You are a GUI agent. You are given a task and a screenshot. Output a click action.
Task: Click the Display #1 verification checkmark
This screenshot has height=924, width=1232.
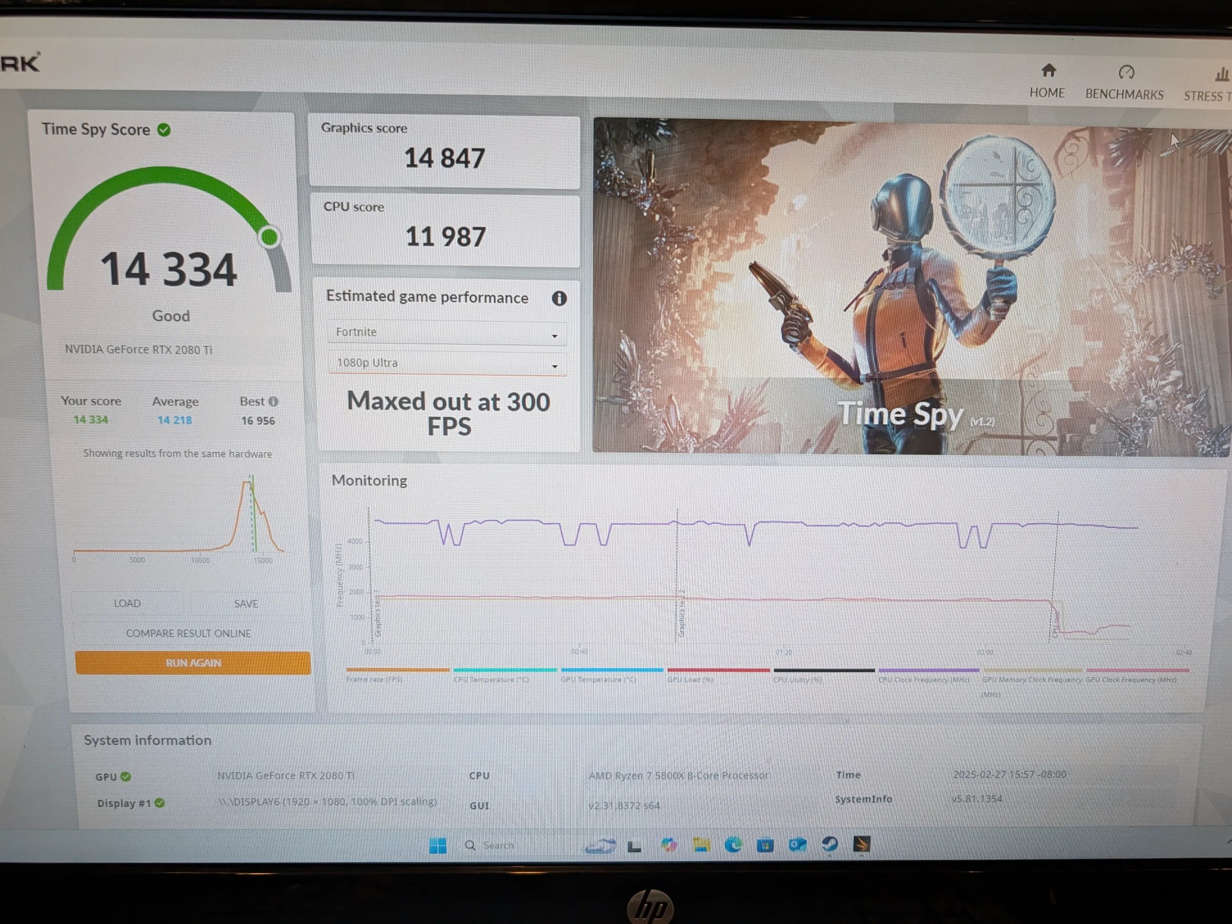click(158, 802)
